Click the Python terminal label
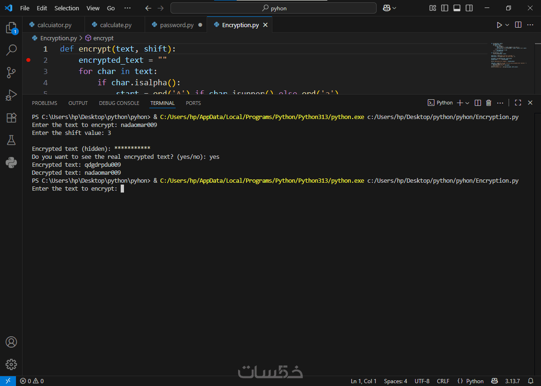Image resolution: width=541 pixels, height=386 pixels. pos(440,103)
